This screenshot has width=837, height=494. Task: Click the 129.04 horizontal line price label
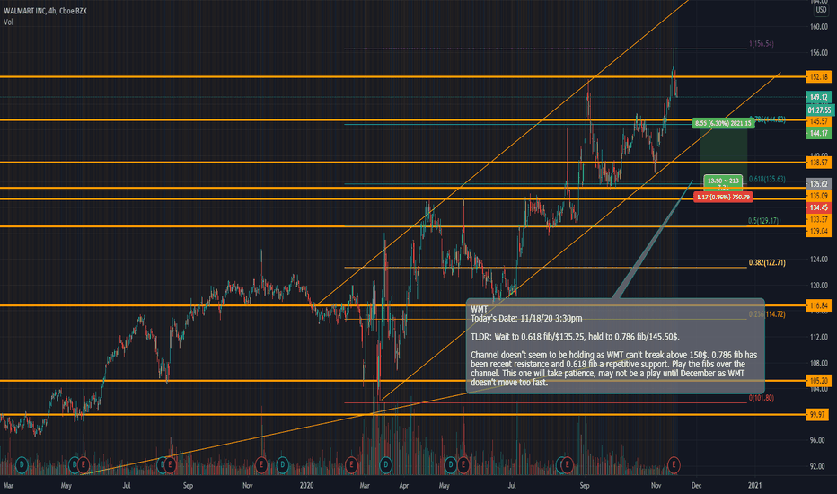coord(819,231)
